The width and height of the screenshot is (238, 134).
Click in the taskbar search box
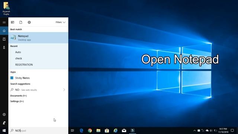(38, 131)
